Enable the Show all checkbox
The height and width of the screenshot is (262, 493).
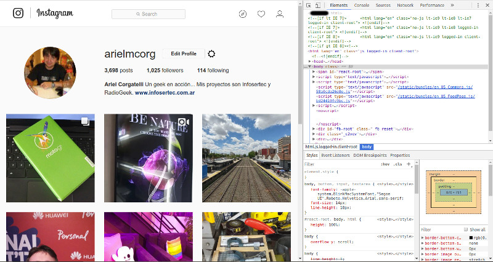click(465, 229)
